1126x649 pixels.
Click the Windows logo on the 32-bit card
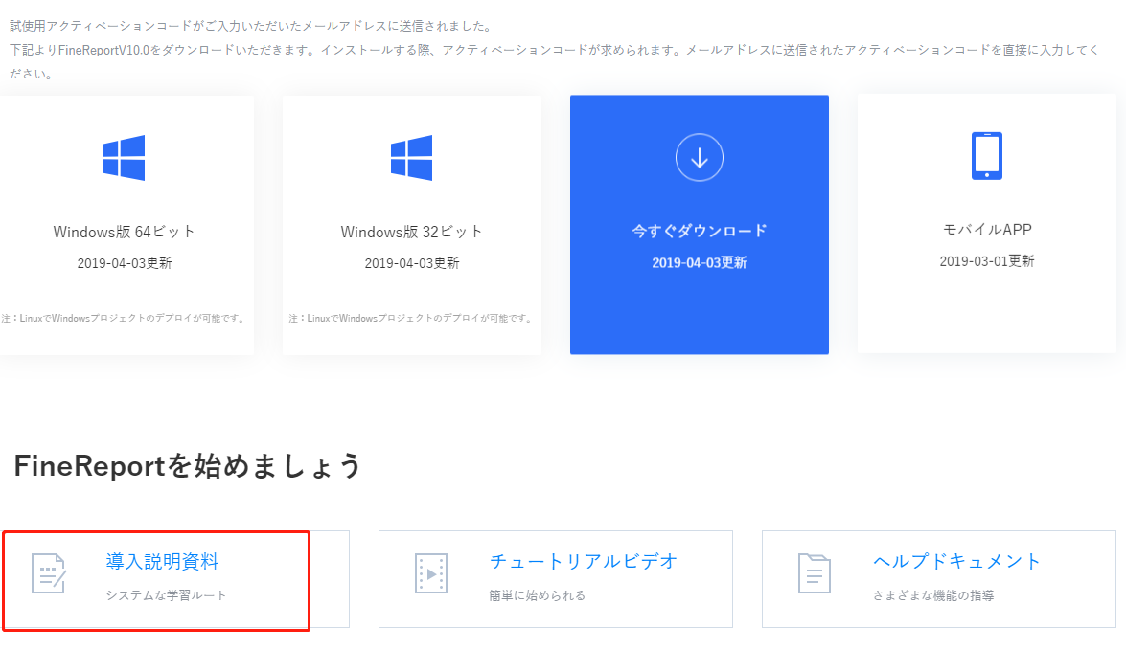(x=411, y=156)
